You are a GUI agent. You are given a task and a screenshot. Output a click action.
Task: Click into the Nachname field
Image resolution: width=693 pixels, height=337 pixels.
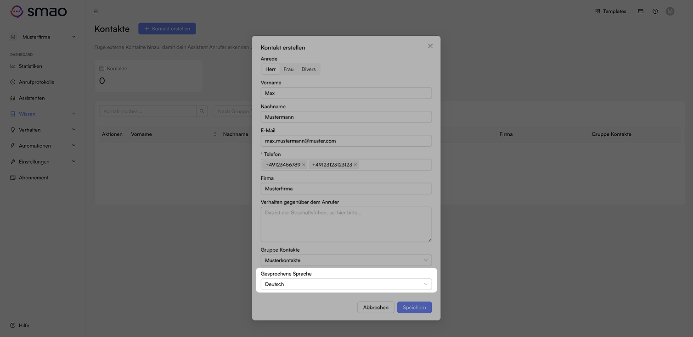coord(346,117)
